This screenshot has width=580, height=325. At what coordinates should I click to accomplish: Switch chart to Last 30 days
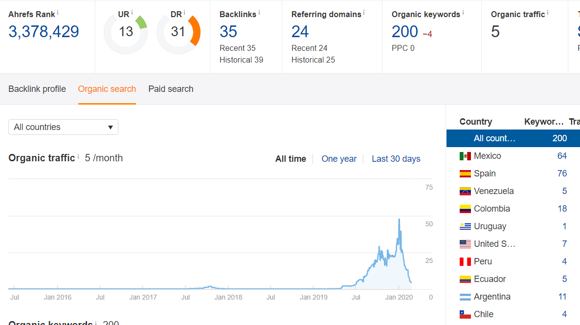pos(396,159)
